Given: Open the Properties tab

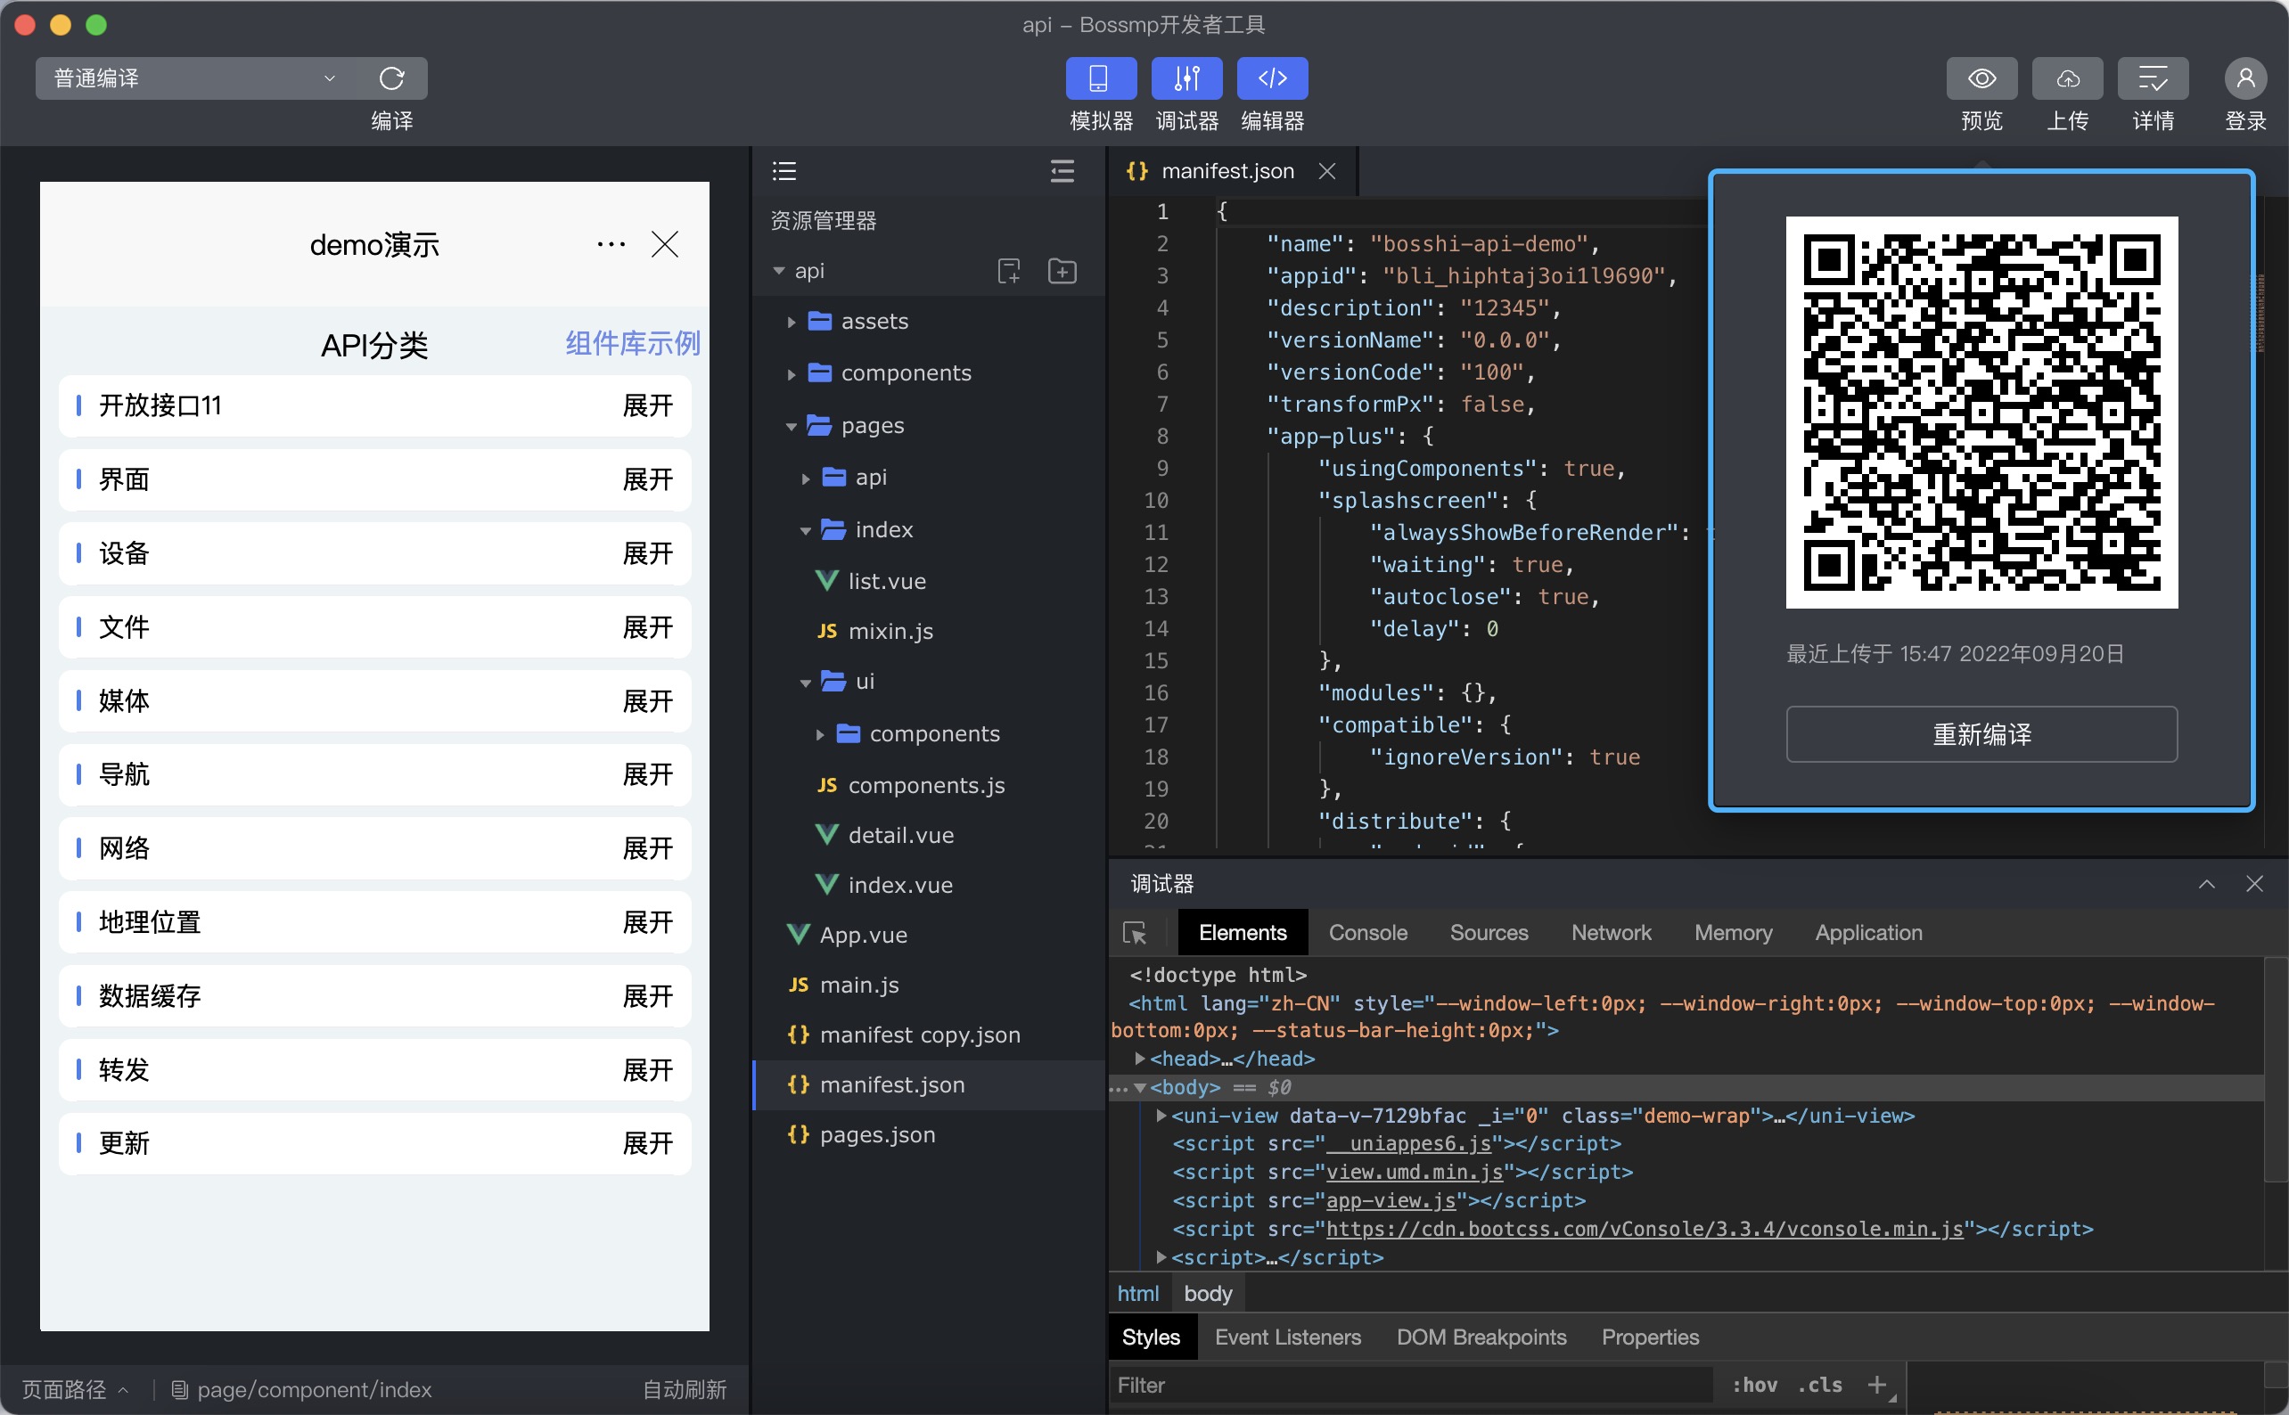Looking at the screenshot, I should (x=1650, y=1337).
